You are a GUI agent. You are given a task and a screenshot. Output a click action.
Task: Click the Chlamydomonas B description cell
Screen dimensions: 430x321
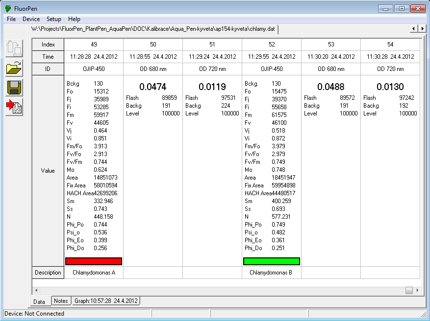(271, 273)
